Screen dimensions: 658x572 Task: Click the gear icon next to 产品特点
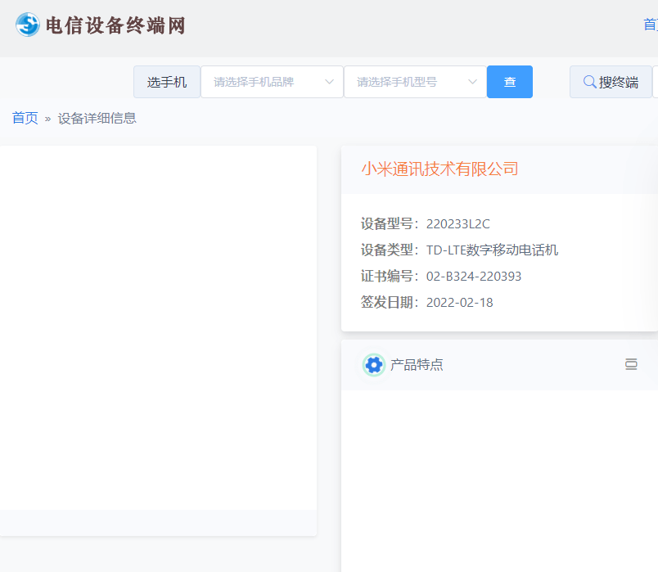pos(374,365)
